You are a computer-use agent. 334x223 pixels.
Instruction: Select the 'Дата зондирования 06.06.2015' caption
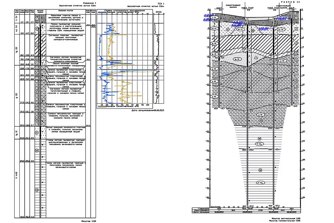point(148,110)
